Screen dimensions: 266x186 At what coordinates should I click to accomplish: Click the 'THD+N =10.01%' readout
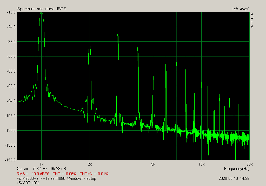[x=94, y=174]
